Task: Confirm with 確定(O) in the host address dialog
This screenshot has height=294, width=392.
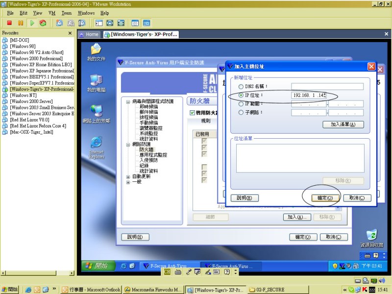Action: 325,198
